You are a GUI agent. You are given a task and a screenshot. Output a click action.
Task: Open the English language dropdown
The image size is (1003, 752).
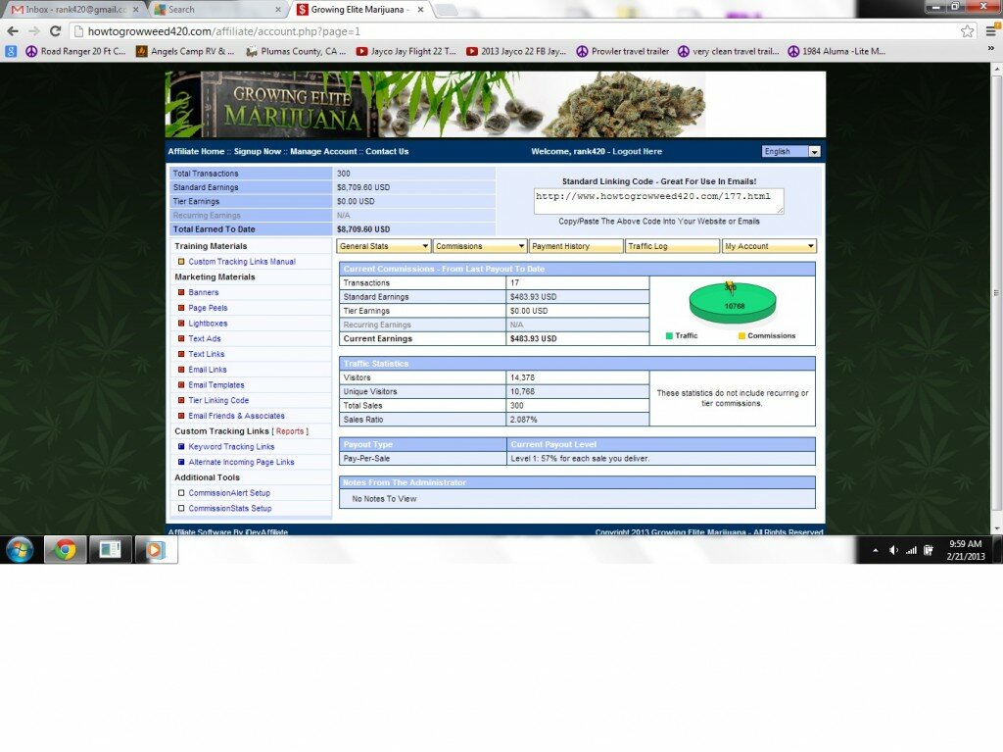tap(790, 152)
